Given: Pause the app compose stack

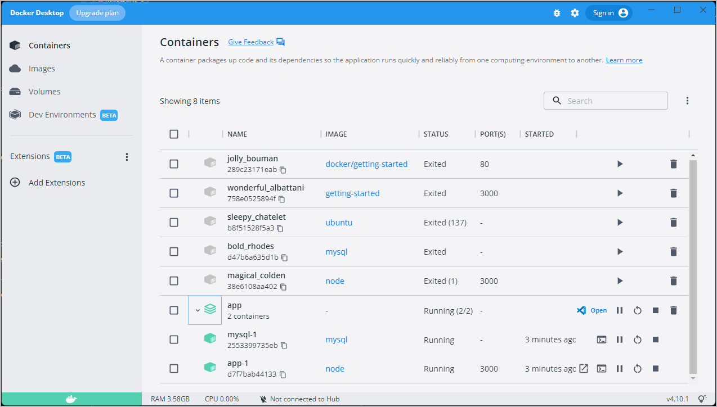Looking at the screenshot, I should [620, 310].
